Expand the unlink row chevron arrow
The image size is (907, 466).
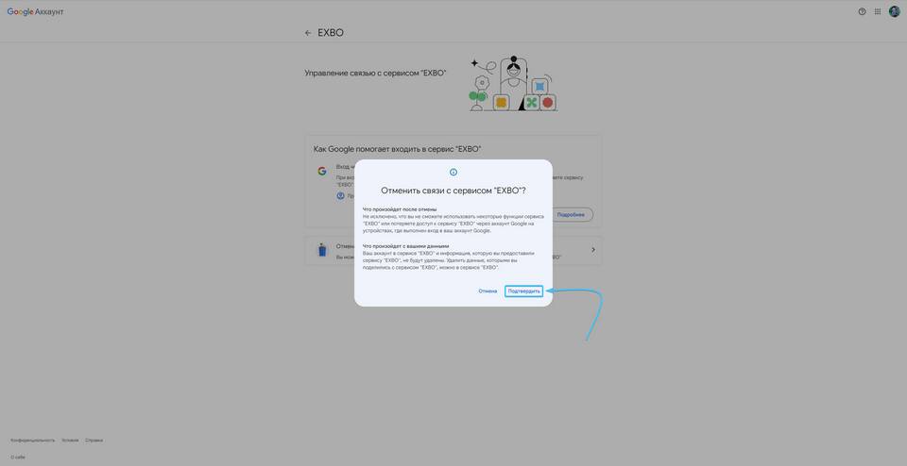[x=593, y=250]
